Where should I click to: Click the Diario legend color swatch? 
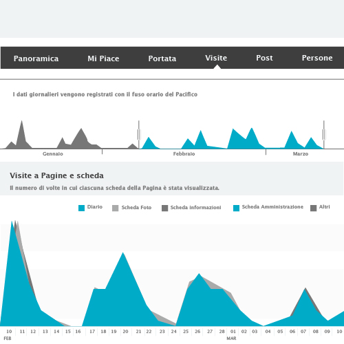[81, 208]
